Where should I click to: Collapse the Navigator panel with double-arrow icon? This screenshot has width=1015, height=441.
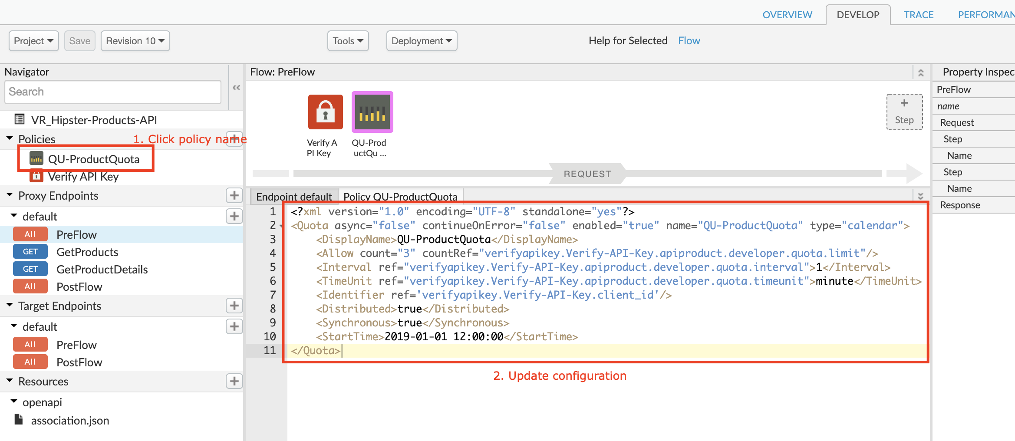236,88
